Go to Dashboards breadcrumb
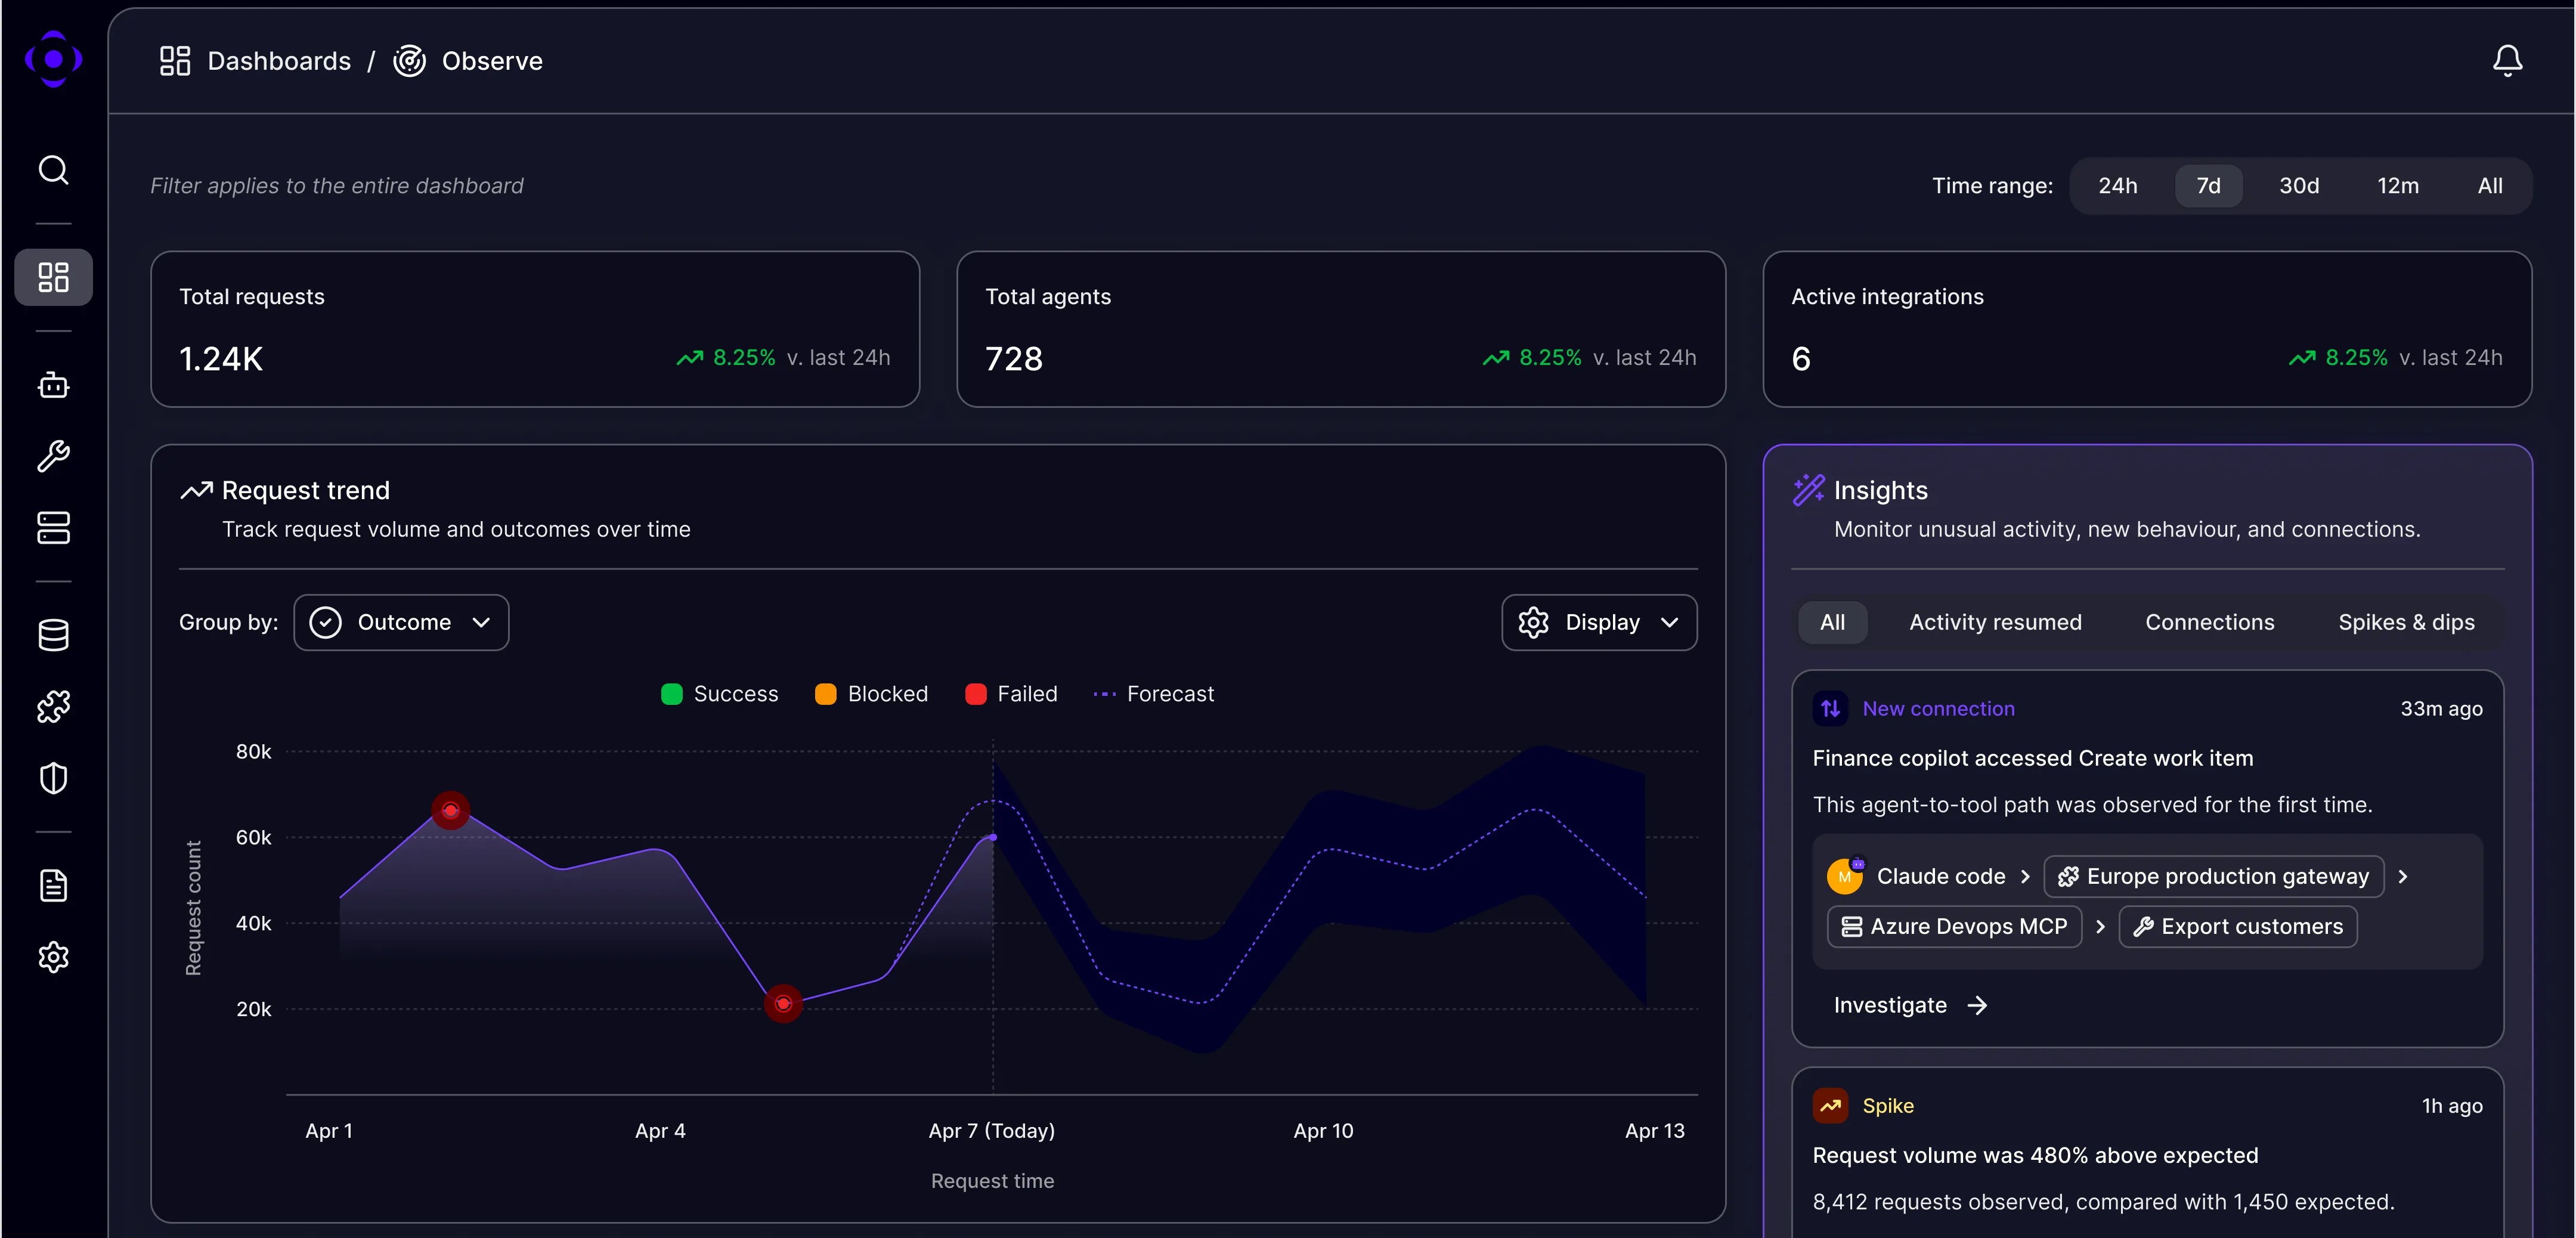This screenshot has width=2576, height=1238. click(x=279, y=61)
